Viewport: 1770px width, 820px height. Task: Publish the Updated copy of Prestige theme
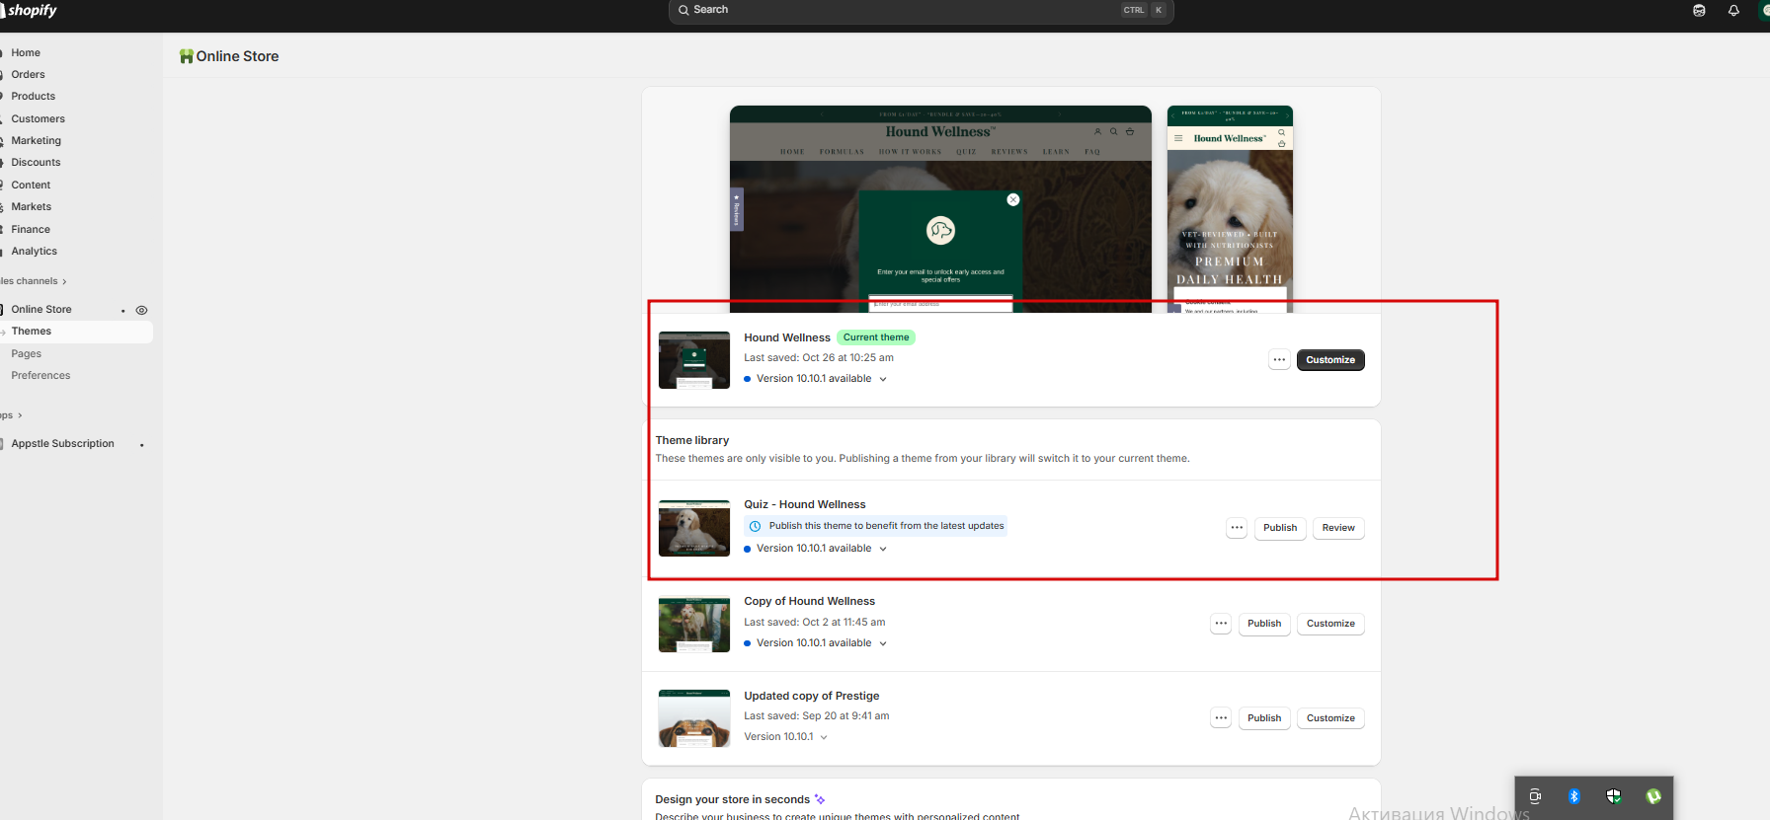tap(1264, 718)
